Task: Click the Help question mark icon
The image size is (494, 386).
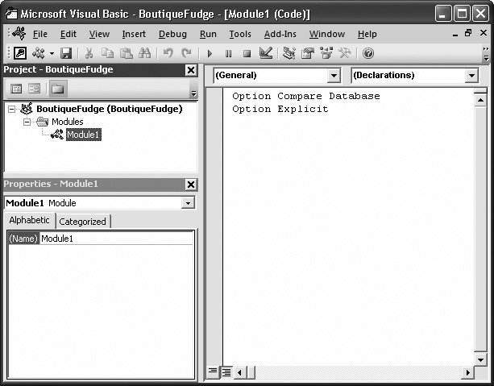Action: point(368,53)
